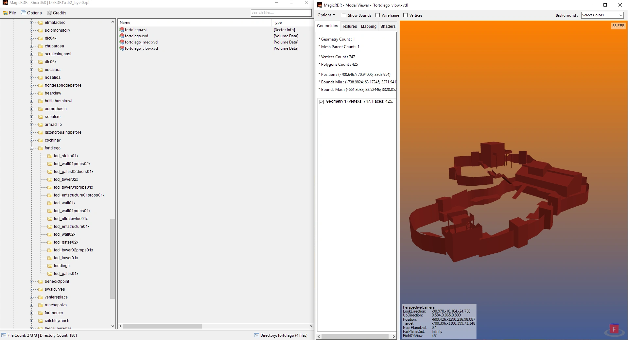The width and height of the screenshot is (628, 340).
Task: Click the File Count status bar icon
Action: tap(4, 335)
